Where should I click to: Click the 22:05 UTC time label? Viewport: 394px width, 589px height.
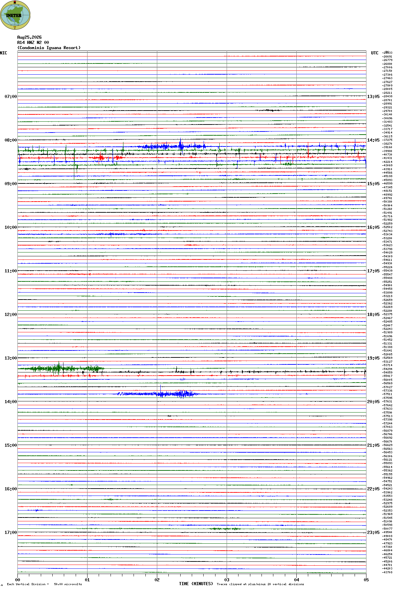(373, 489)
